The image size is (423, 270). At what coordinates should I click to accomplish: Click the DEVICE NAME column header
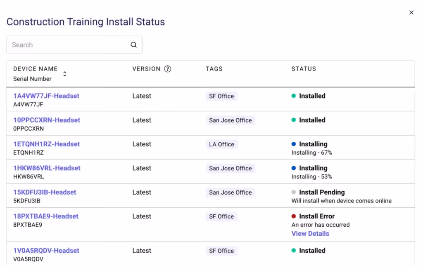point(36,69)
